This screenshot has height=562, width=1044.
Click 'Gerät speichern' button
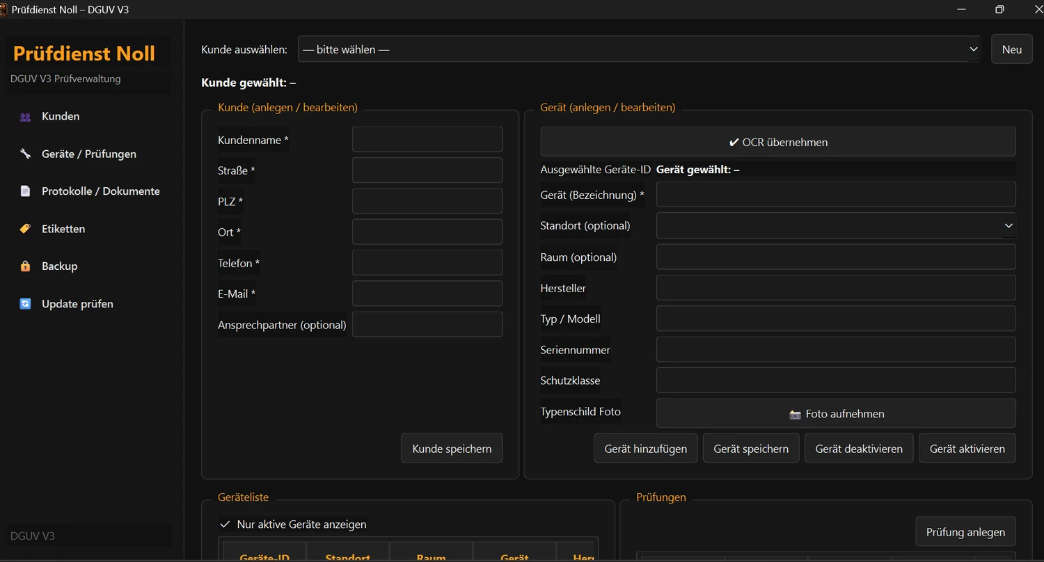tap(751, 449)
